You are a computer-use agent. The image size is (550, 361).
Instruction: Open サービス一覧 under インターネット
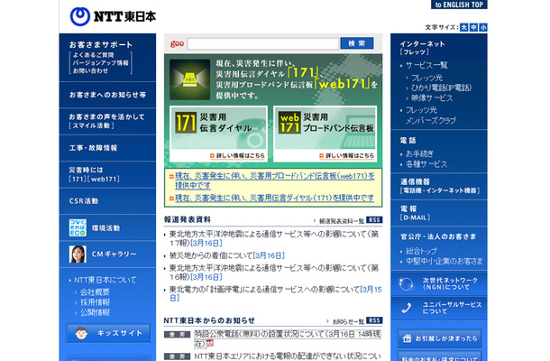(426, 65)
